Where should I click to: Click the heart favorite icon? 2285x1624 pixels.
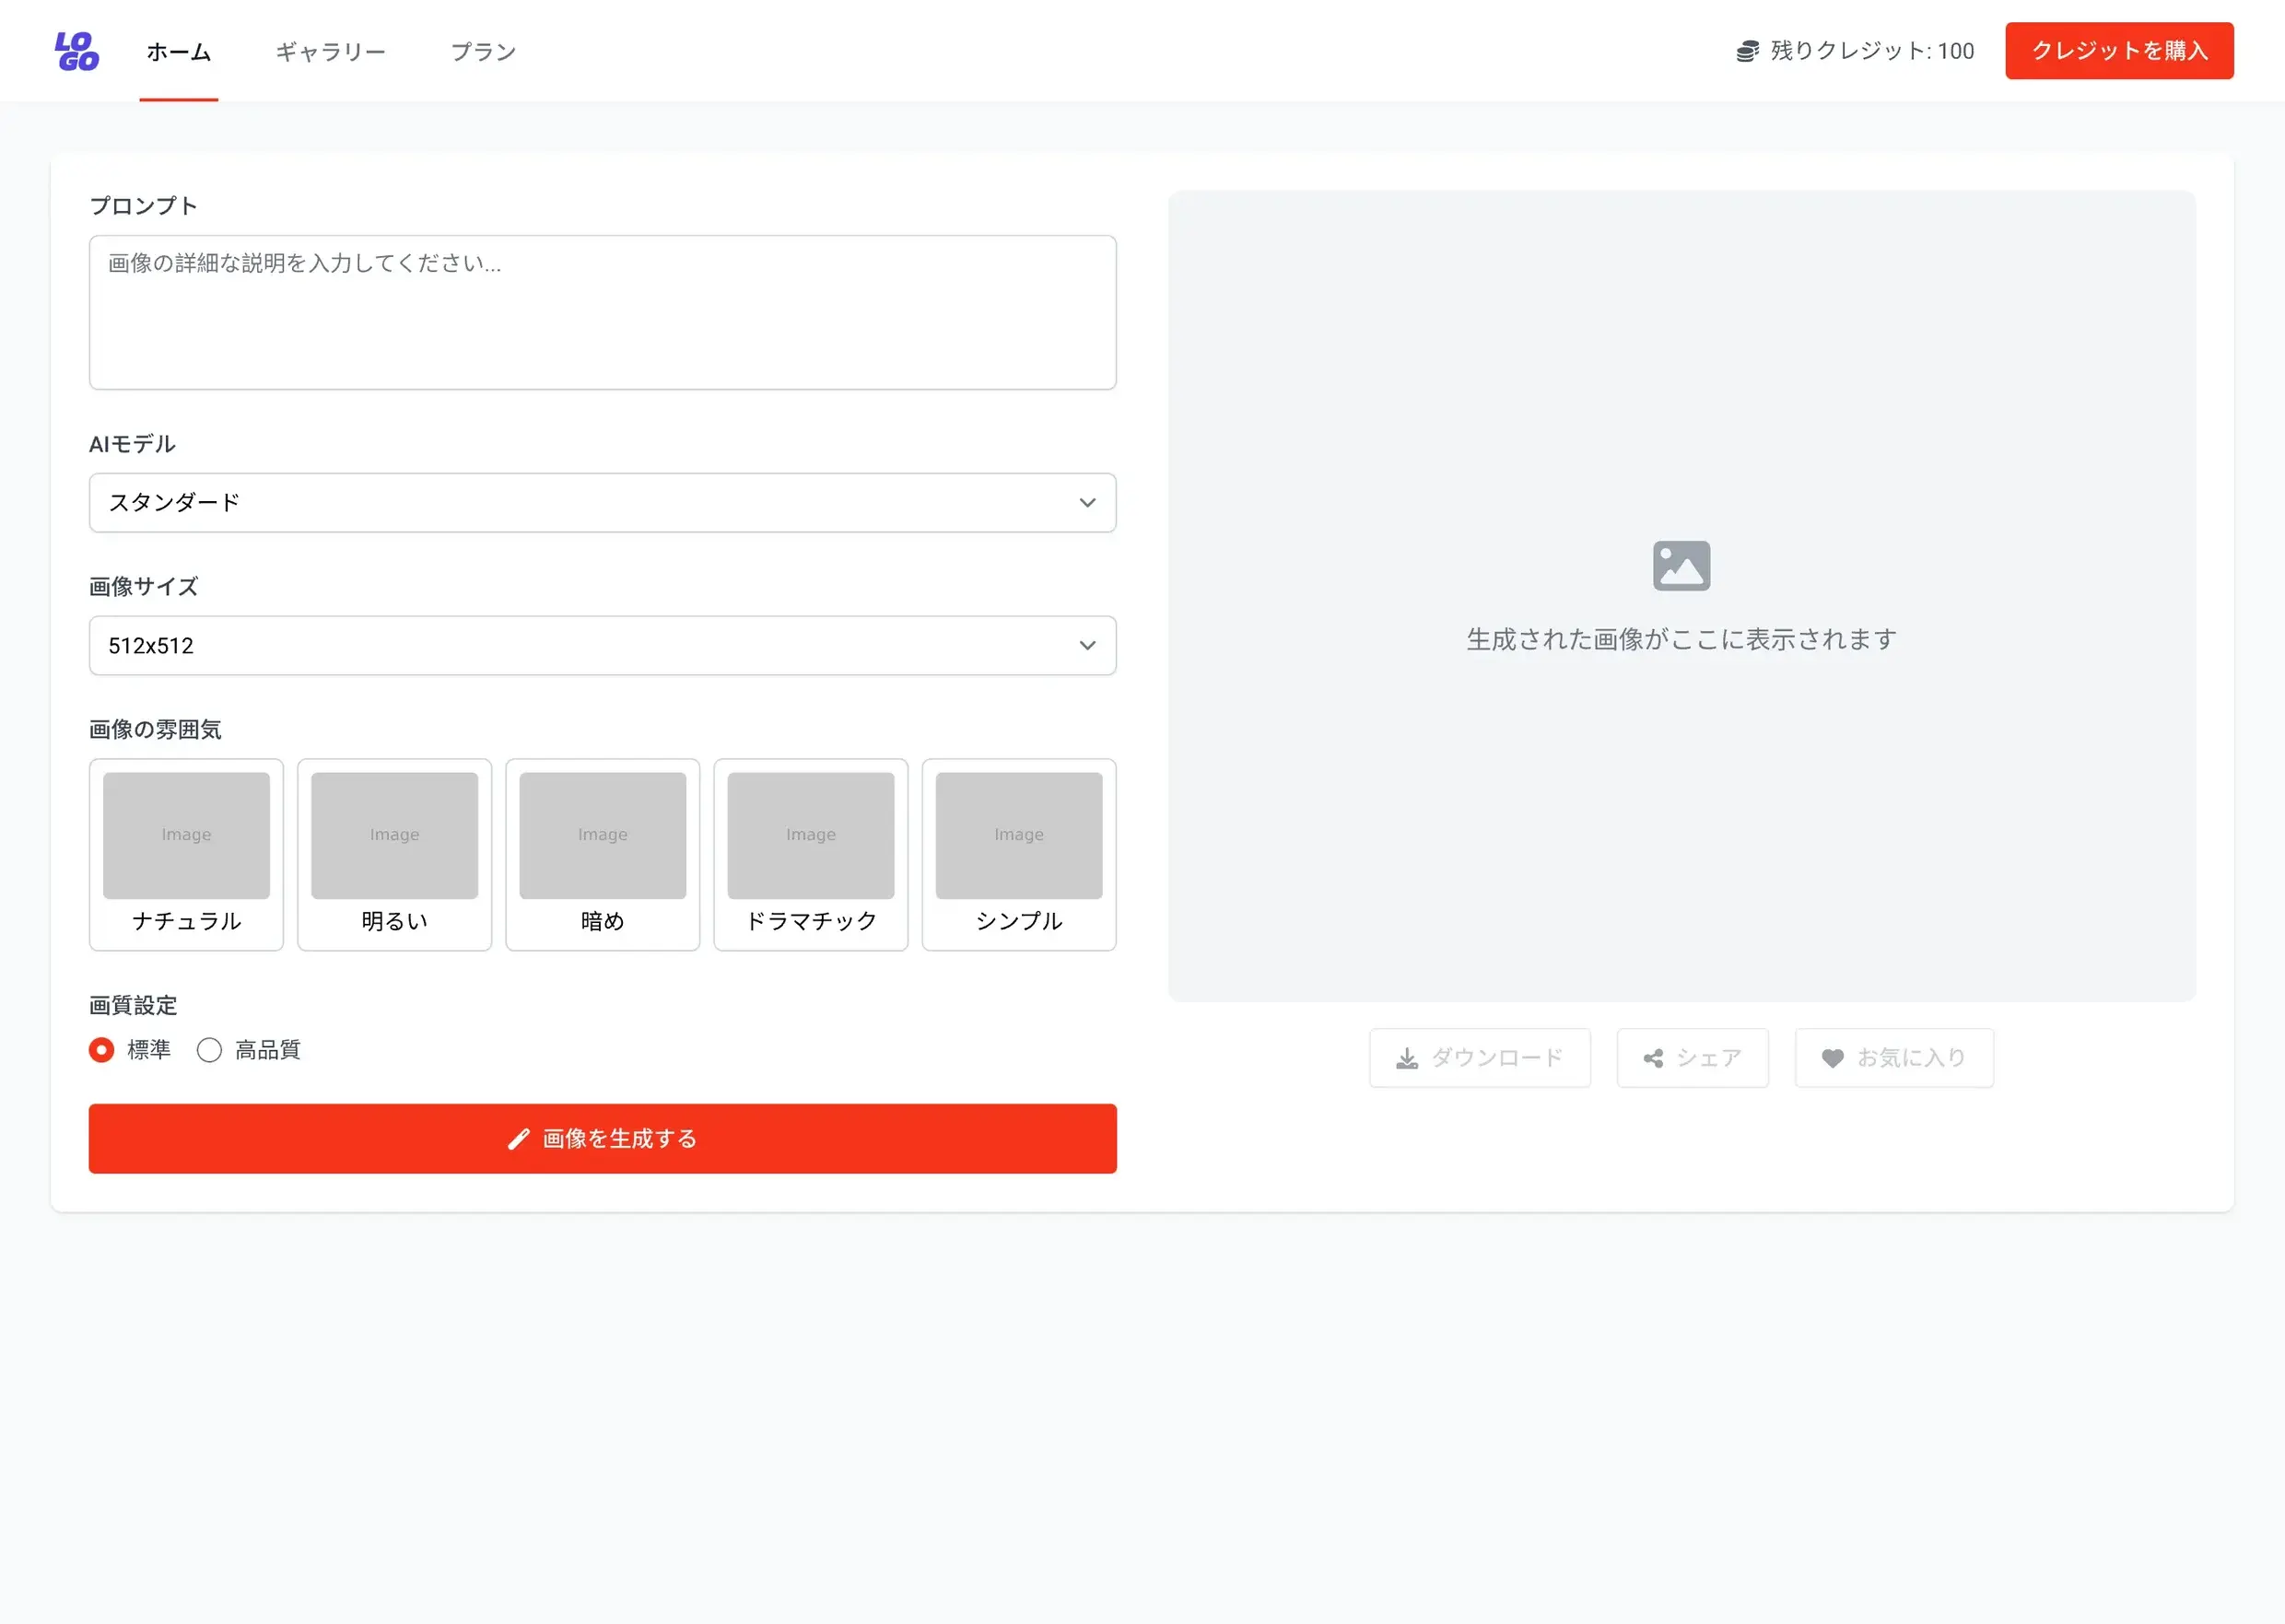point(1832,1058)
